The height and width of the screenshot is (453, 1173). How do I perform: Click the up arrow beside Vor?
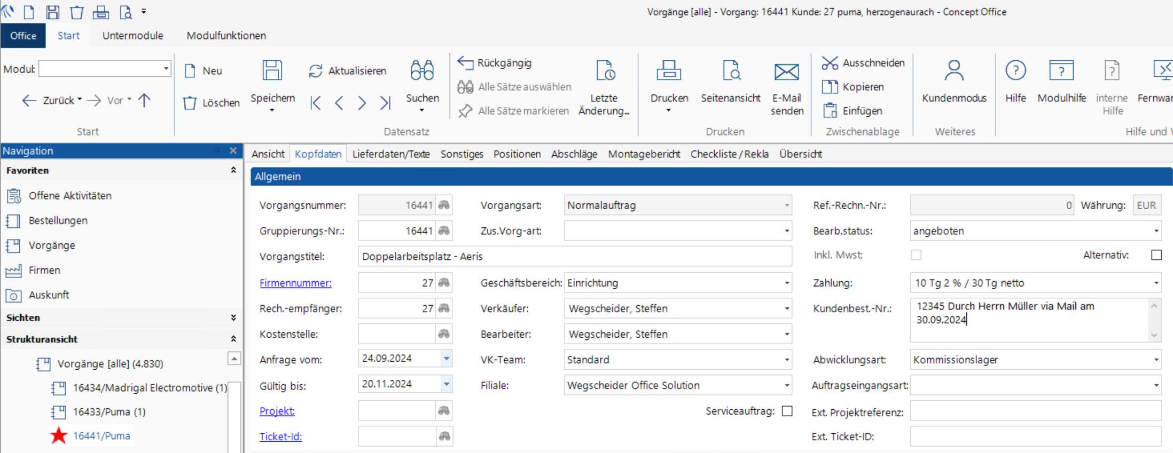pos(144,100)
